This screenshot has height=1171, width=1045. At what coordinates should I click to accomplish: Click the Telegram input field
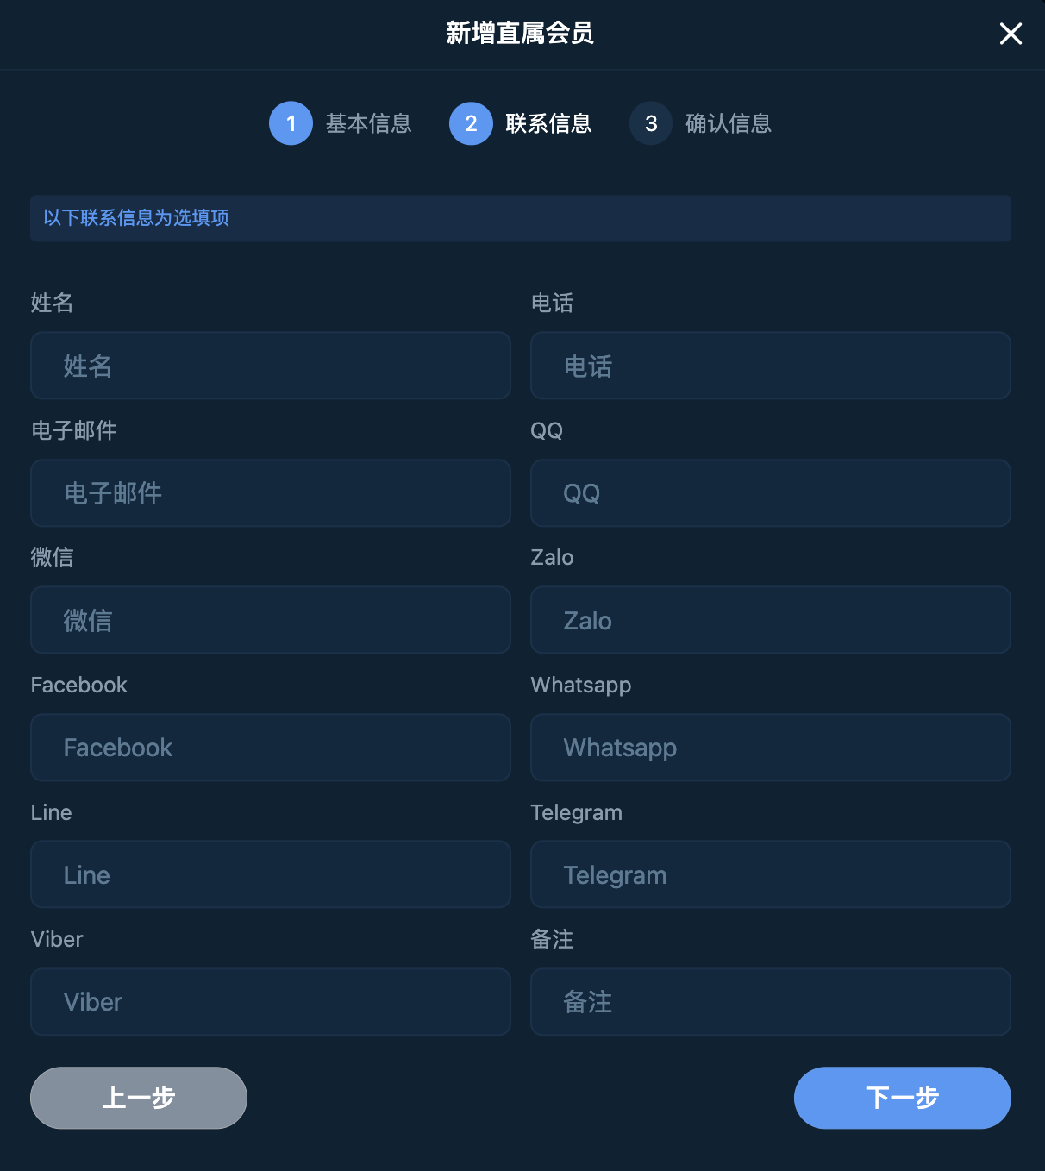coord(771,874)
